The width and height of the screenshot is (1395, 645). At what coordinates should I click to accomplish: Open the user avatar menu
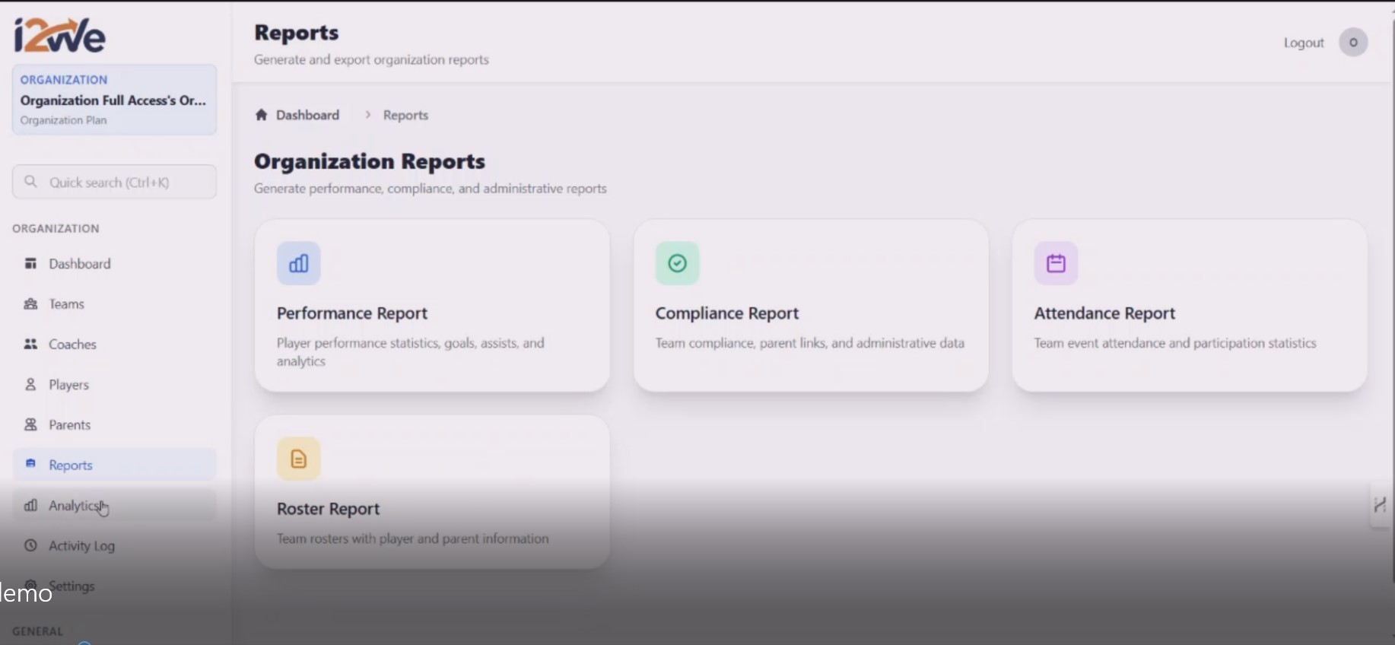pos(1353,43)
